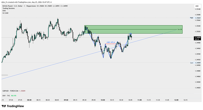The width and height of the screenshot is (203, 110).
Task: Click the 08:15 time axis label
Action: pos(39,100)
